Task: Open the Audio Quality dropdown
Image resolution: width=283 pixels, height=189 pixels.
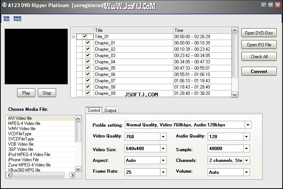Action: [x=246, y=137]
